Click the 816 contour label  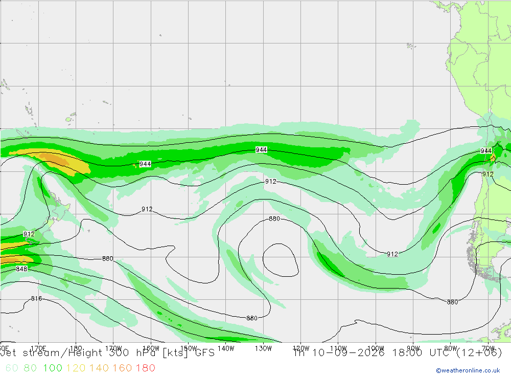click(36, 298)
